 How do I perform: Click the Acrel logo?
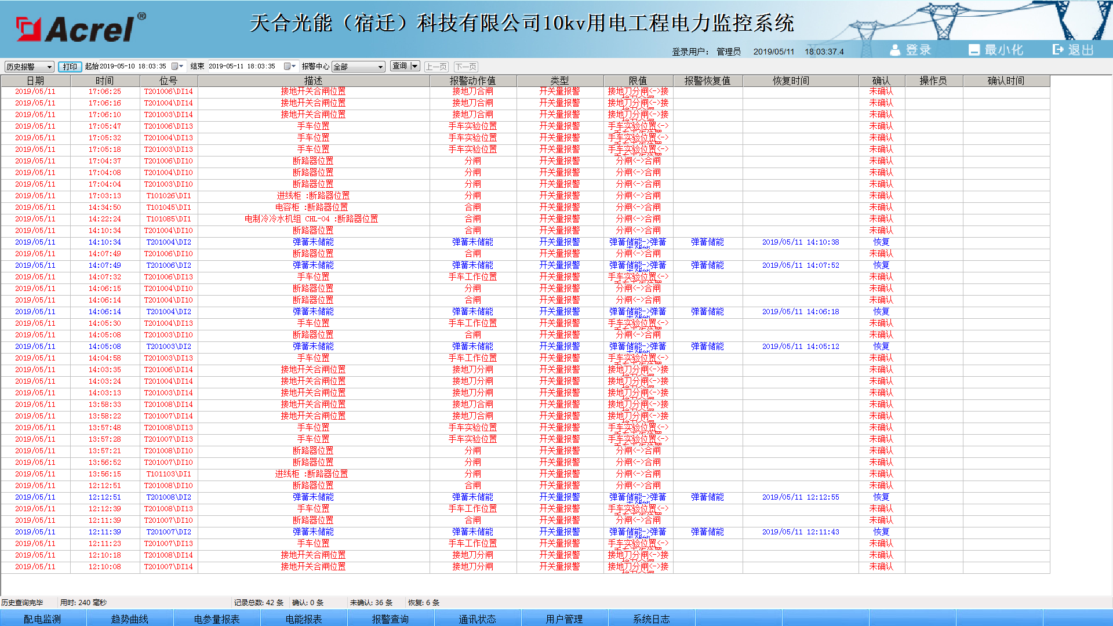pyautogui.click(x=81, y=28)
